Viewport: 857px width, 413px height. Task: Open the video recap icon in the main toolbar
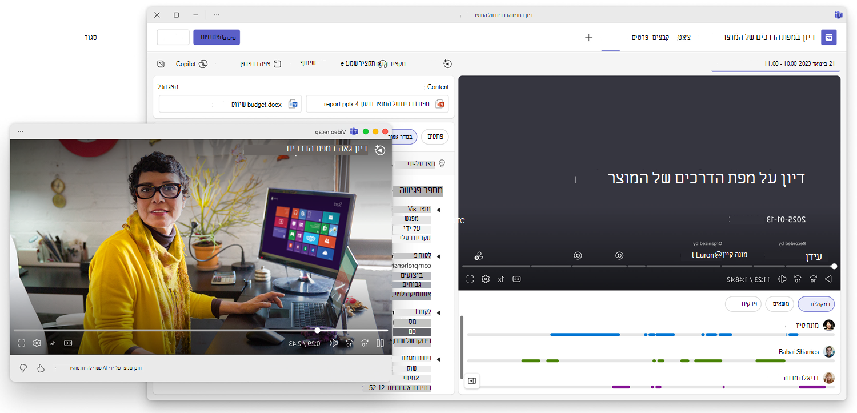[x=447, y=64]
